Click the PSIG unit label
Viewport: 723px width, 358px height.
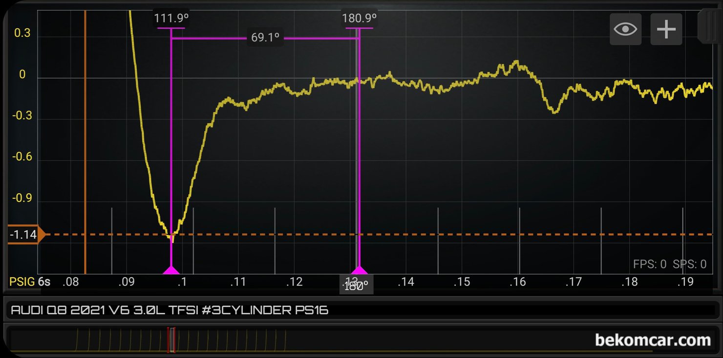coord(22,282)
